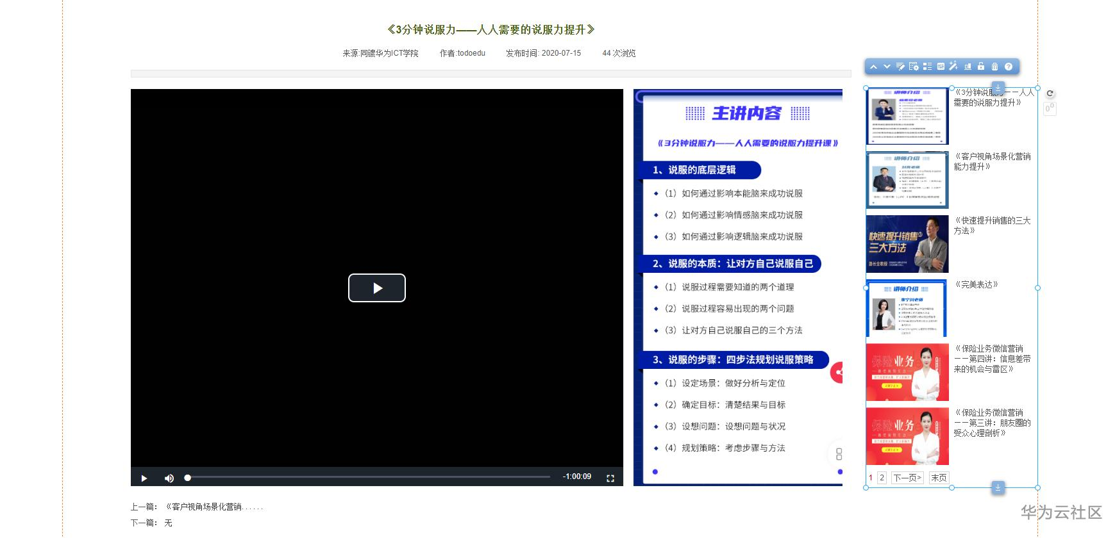Open thumbnail for 保险业务微信营销 第三讲
Image resolution: width=1115 pixels, height=538 pixels.
tap(907, 436)
